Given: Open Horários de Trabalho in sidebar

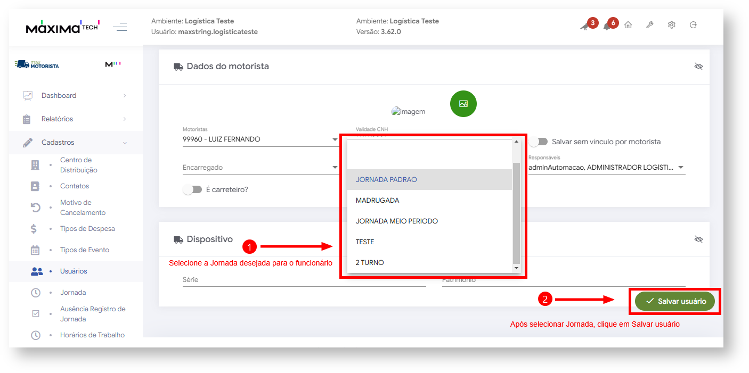Looking at the screenshot, I should pos(92,335).
